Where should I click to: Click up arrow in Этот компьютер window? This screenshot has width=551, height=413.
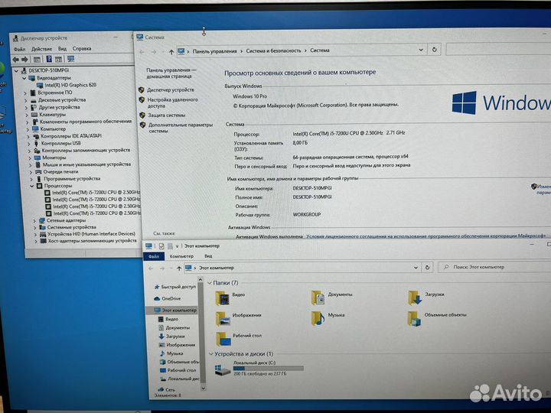(x=179, y=268)
